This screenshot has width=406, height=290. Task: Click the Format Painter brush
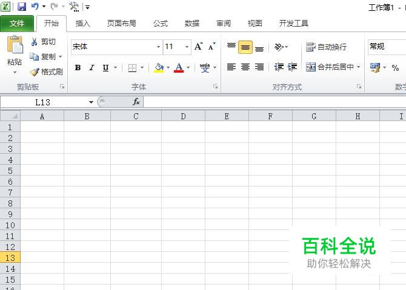point(47,71)
